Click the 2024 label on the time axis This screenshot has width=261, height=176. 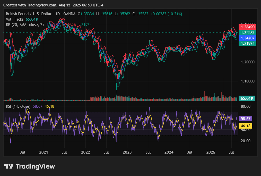click(x=169, y=152)
